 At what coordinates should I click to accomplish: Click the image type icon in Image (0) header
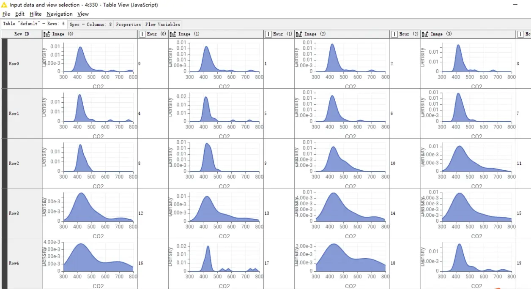pos(47,34)
